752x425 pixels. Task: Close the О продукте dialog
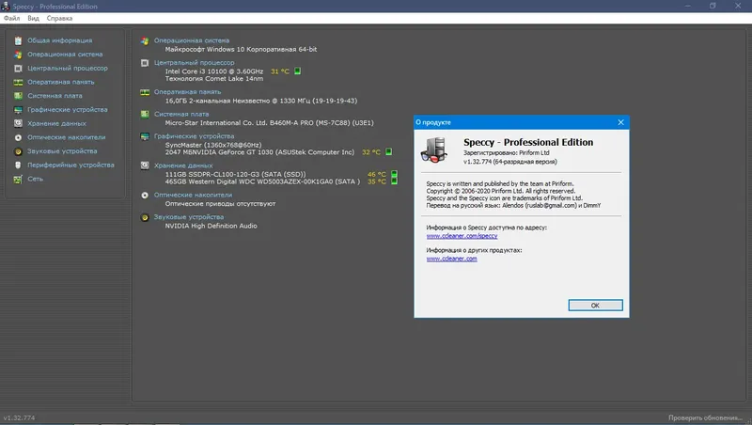point(620,122)
